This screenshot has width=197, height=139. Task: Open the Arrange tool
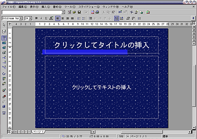[x=4, y=84]
